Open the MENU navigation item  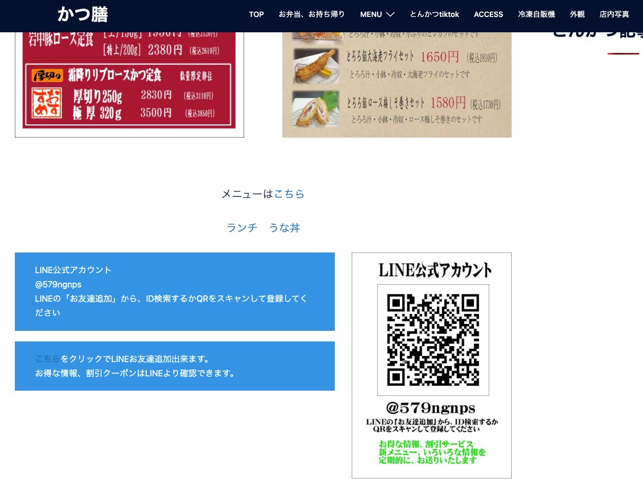coord(371,14)
